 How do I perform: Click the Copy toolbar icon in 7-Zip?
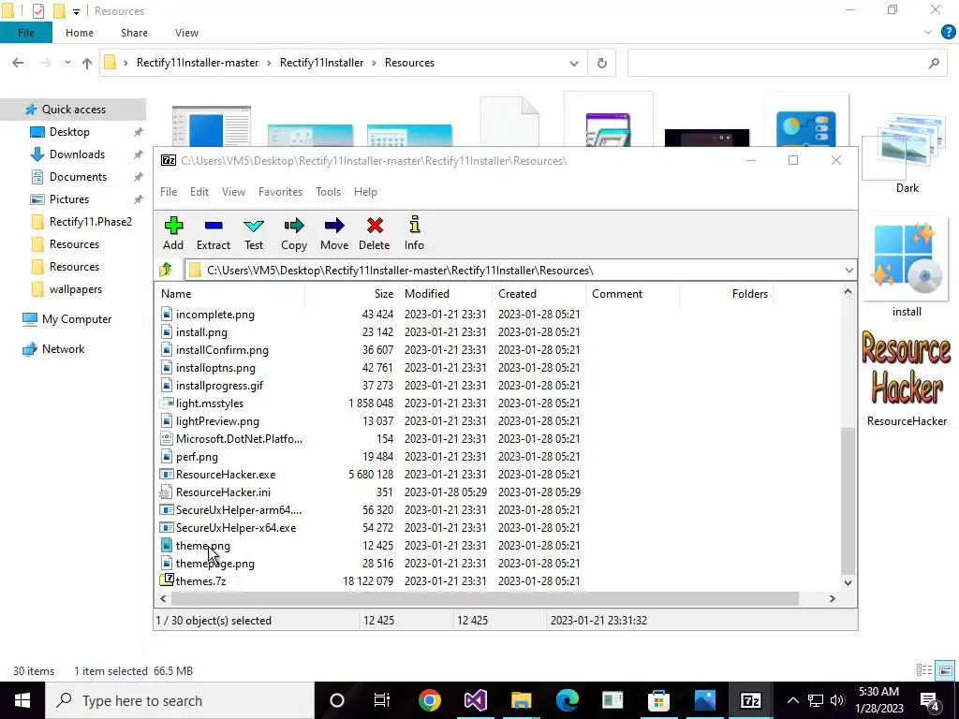click(x=293, y=233)
